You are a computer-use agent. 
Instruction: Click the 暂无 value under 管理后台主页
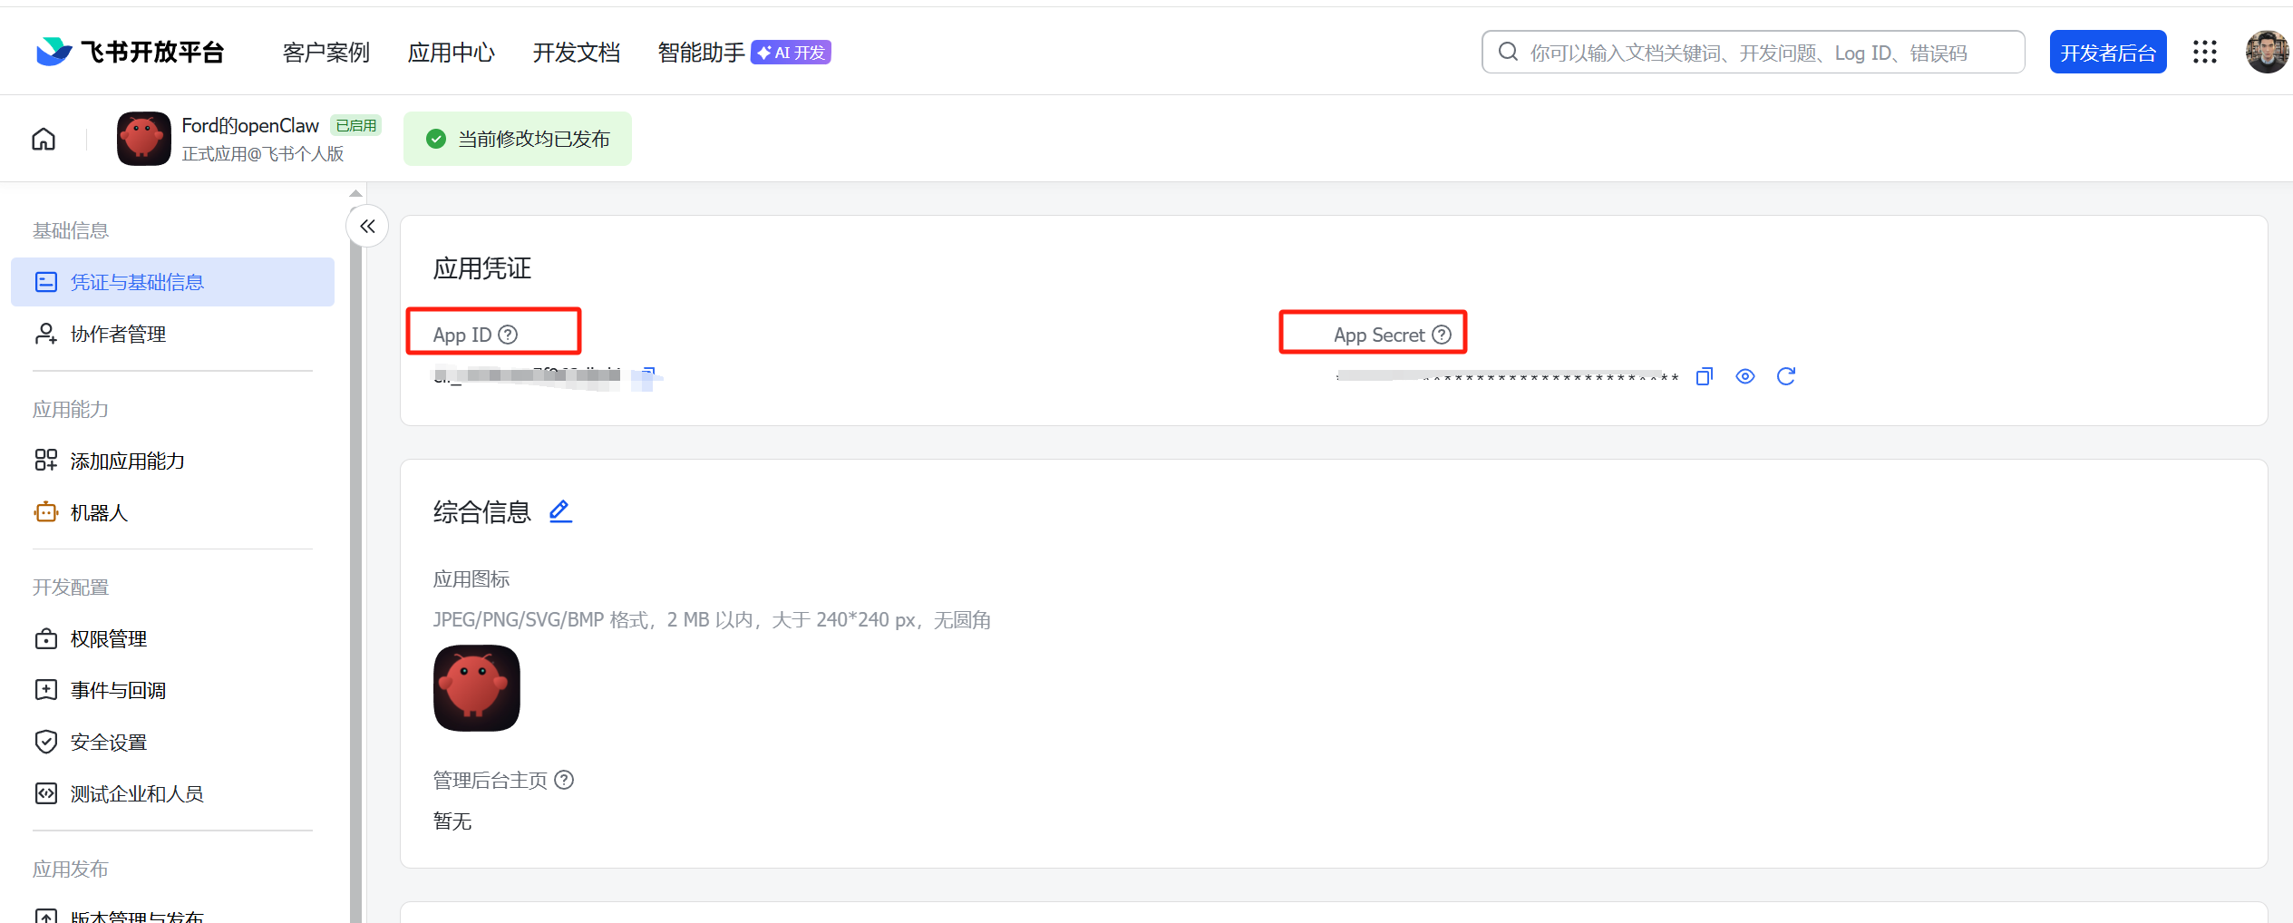click(452, 821)
